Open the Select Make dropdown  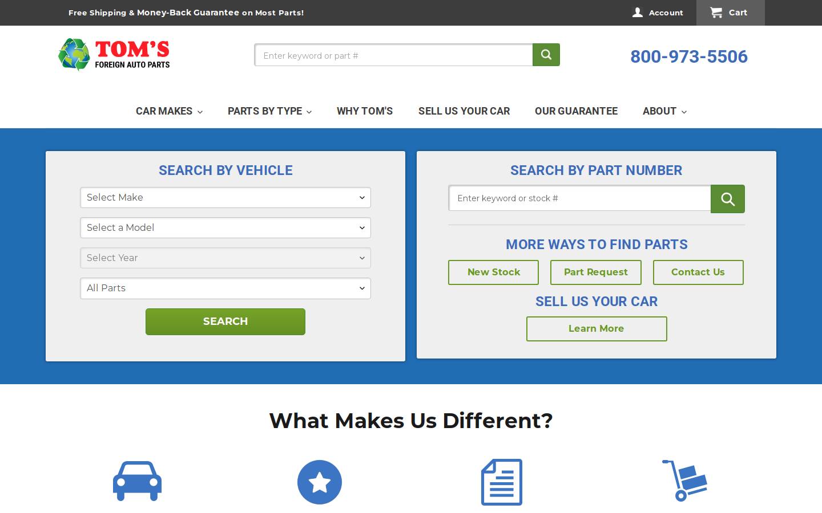point(225,198)
